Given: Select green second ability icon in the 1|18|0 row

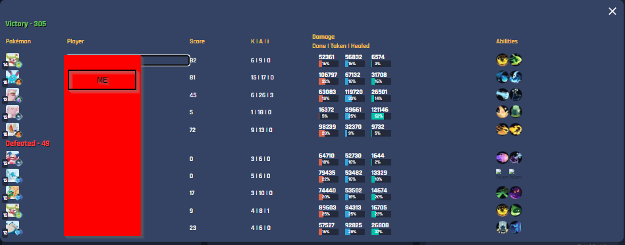Looking at the screenshot, I should coord(516,112).
